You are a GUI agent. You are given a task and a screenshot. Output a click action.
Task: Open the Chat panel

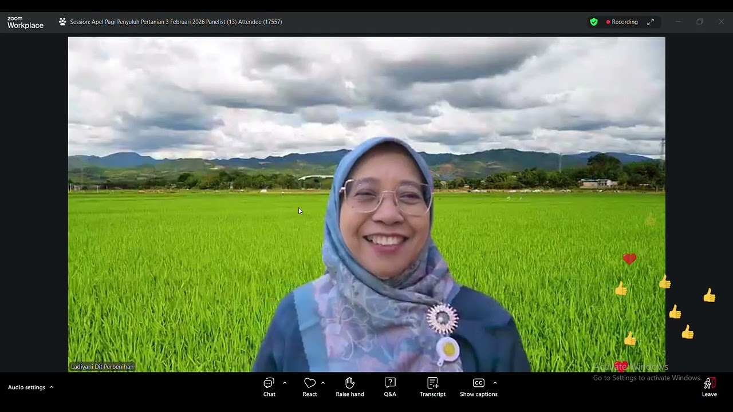(x=269, y=387)
